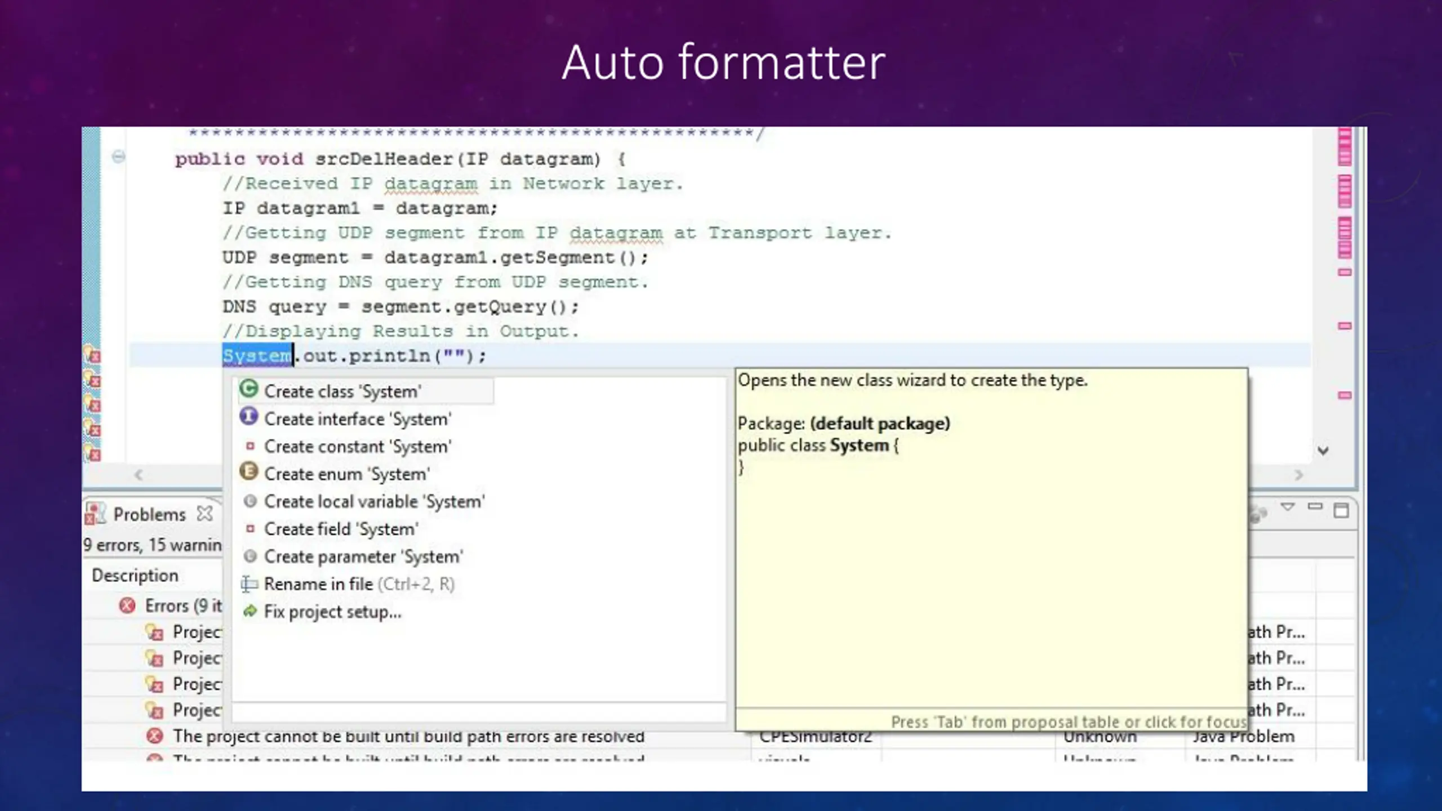Click the tooltip footer 'Press Tab from proposal table' text
1442x811 pixels.
(x=1069, y=722)
